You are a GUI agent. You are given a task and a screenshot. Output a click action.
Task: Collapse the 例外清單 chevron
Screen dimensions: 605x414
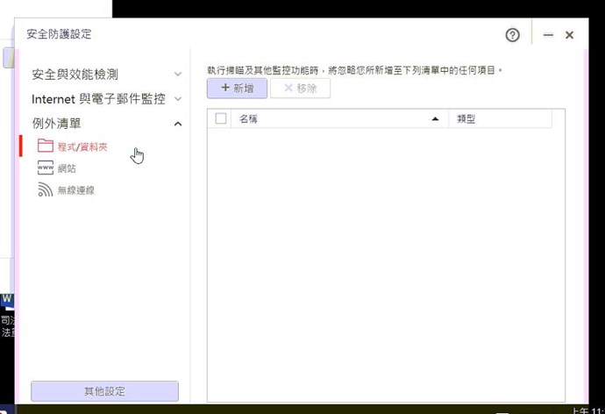pos(178,124)
